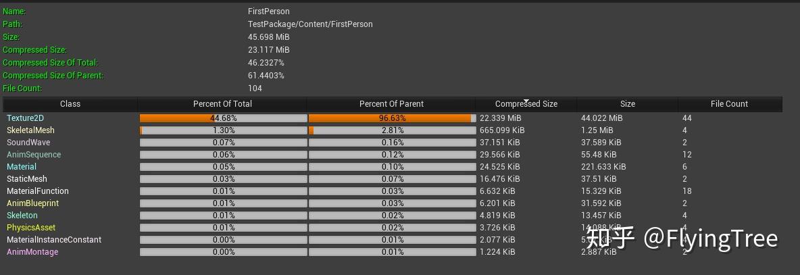This screenshot has width=800, height=275.
Task: Click the MaterialFunction row
Action: [38, 191]
